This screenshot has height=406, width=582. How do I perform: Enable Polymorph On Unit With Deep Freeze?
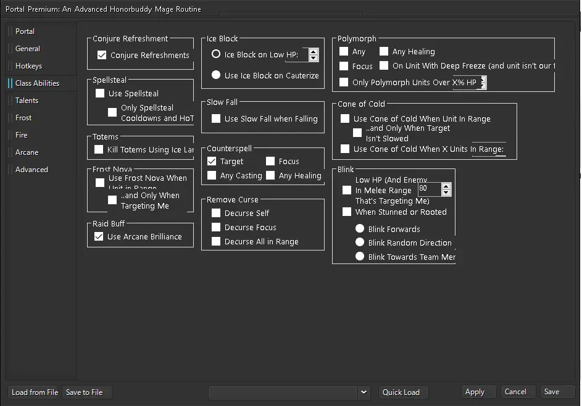point(384,65)
